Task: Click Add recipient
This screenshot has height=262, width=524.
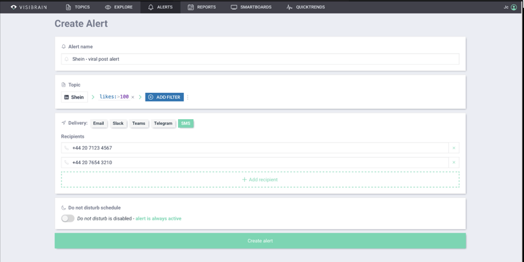Action: [260, 179]
